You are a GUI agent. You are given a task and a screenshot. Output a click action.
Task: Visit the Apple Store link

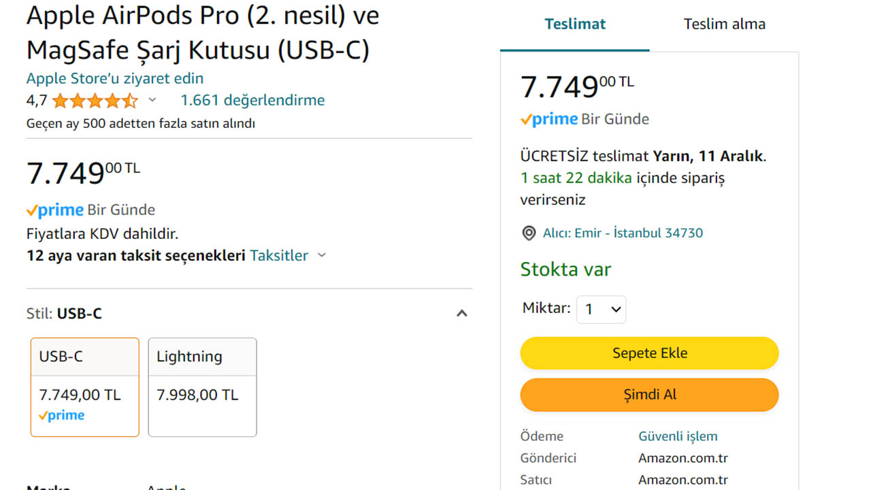tap(115, 78)
